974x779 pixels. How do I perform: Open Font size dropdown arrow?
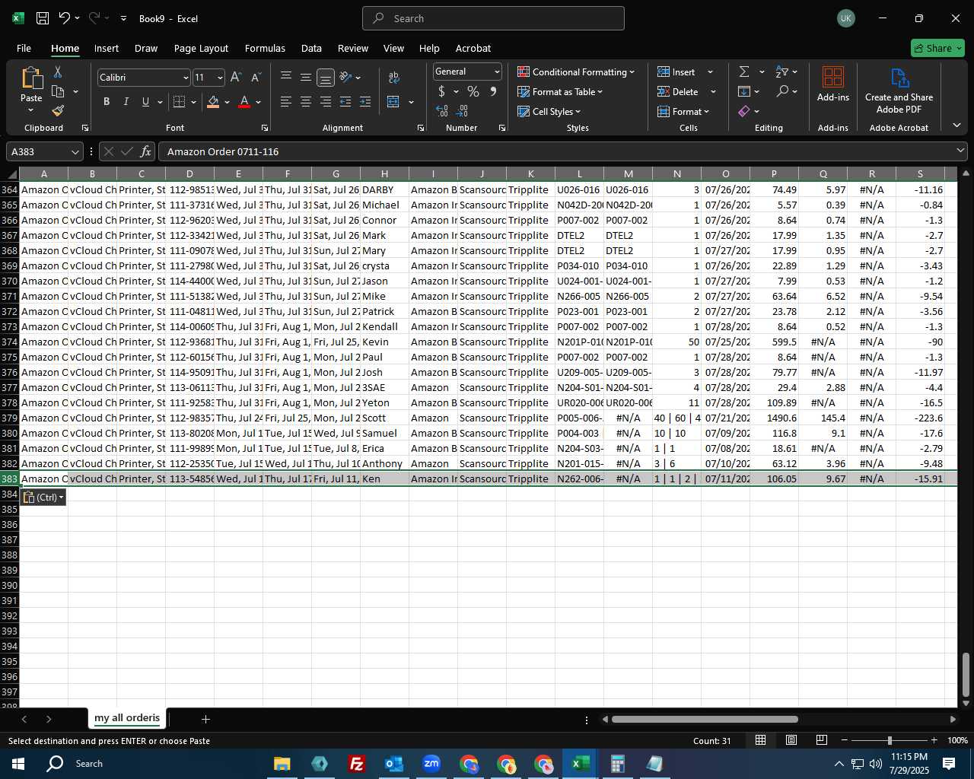point(220,78)
